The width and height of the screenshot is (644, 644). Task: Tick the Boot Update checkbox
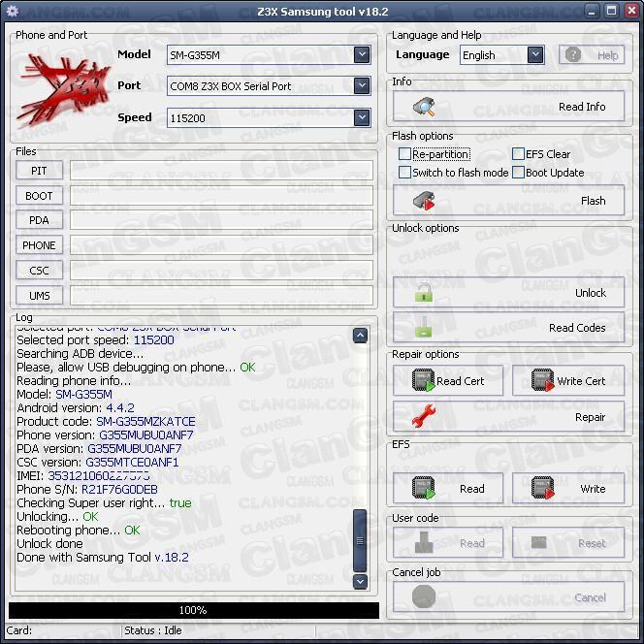(518, 172)
